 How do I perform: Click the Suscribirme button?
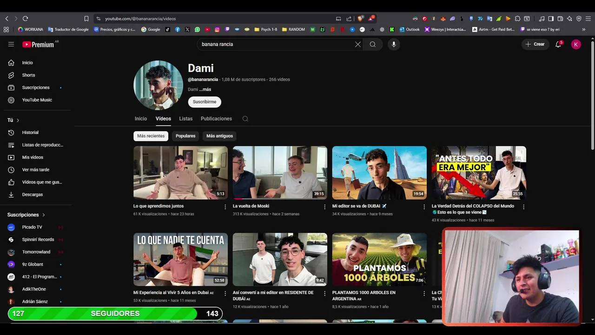pyautogui.click(x=205, y=102)
